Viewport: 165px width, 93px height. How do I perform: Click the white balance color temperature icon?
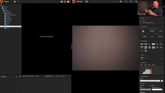coord(142,47)
